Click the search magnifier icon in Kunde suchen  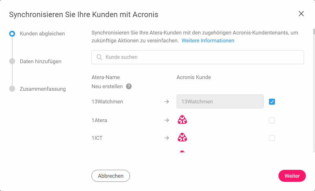tap(99, 57)
